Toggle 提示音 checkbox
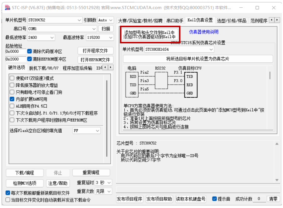 [214, 199]
